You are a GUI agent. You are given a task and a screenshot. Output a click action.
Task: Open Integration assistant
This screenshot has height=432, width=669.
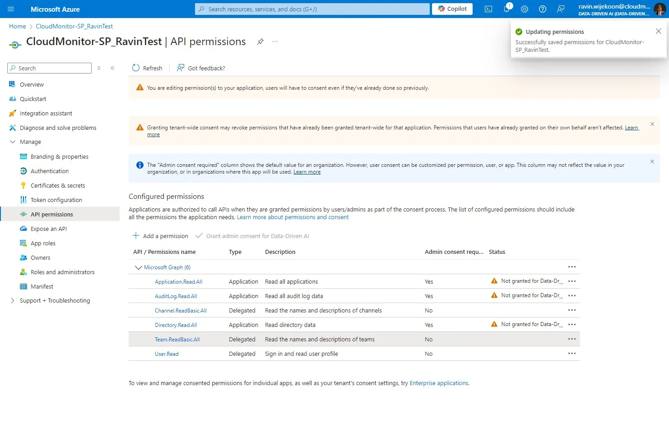point(46,113)
